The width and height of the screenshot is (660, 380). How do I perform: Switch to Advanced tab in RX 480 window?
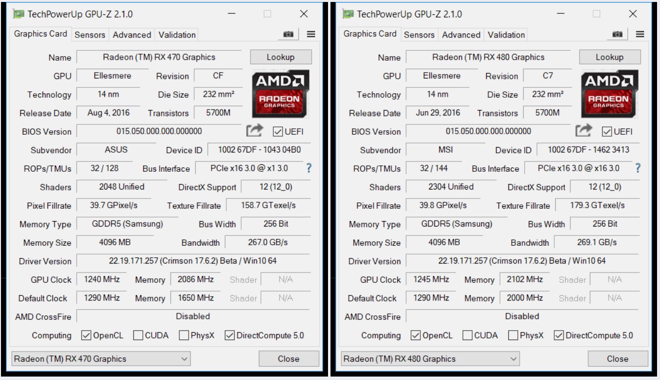coord(461,35)
